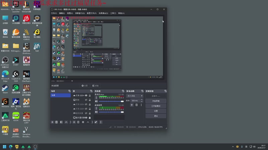The width and height of the screenshot is (268, 150).
Task: Pop out the 转场动画 dock panel
Action: pos(142,91)
